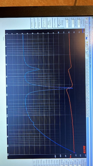Click the blue bar chart toolbar icon
The width and height of the screenshot is (93, 166).
(x=87, y=38)
